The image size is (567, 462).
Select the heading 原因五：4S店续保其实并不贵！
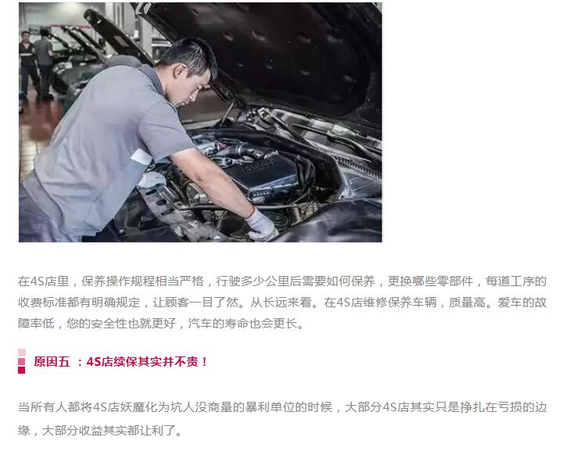(120, 361)
